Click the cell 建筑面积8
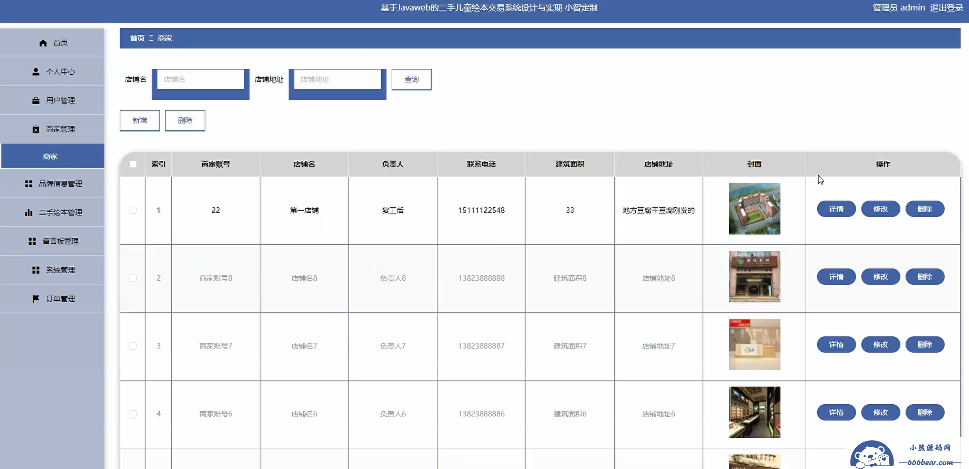969x469 pixels. (x=569, y=278)
